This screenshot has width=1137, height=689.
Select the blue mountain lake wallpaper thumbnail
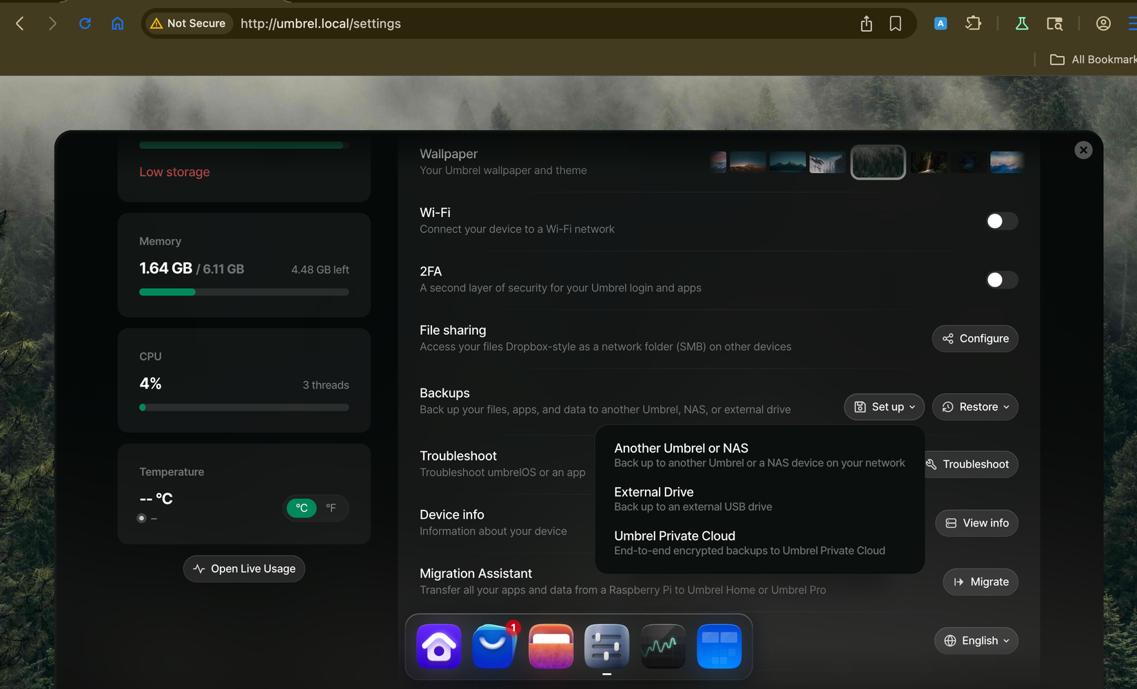pyautogui.click(x=788, y=163)
